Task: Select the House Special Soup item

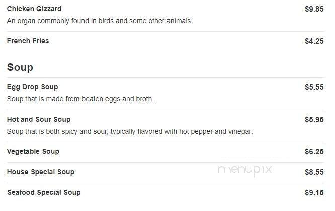Action: 41,172
